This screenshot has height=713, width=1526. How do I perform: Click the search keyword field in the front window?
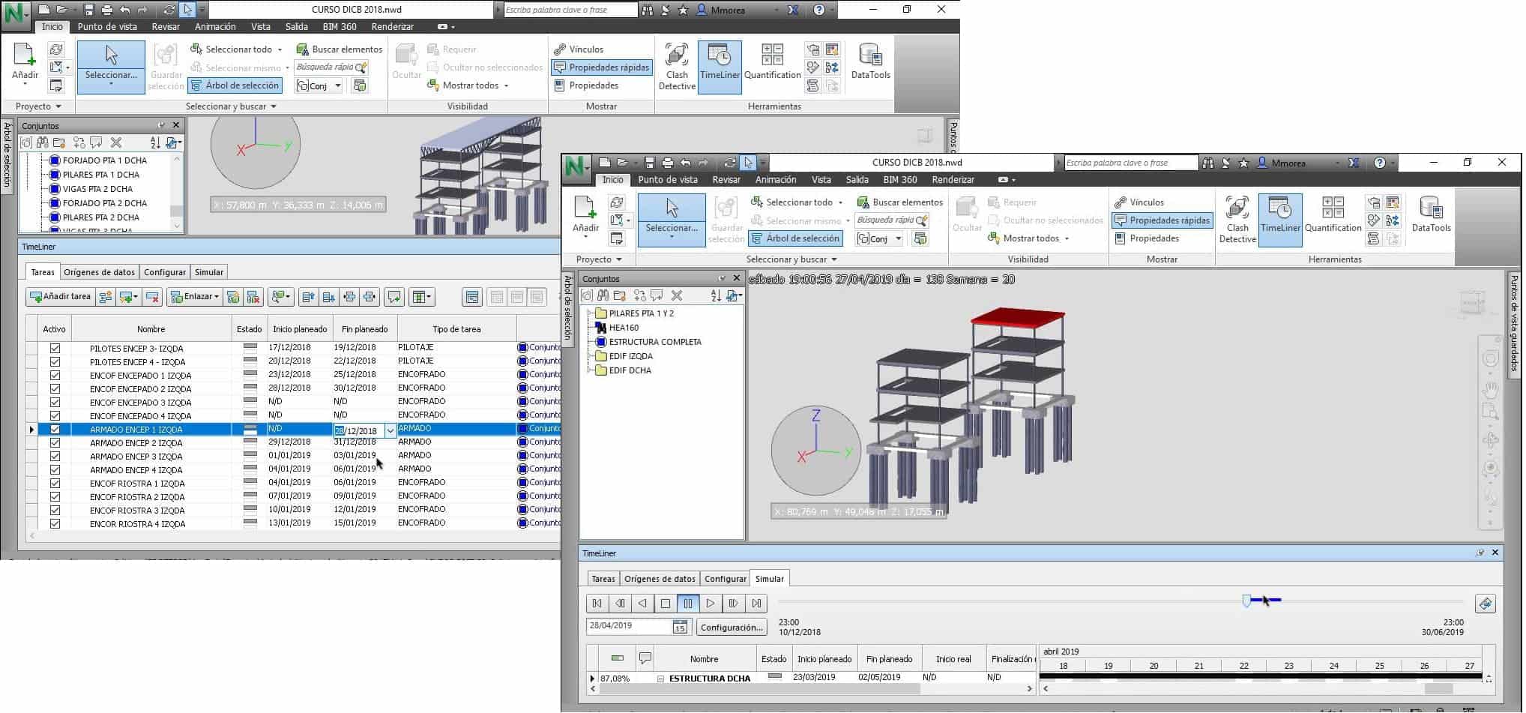click(x=1131, y=163)
